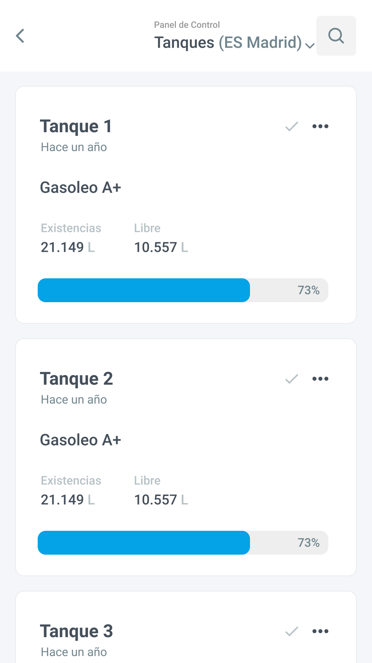Expand the Tanques (ES Madrid) dropdown chevron

point(310,45)
